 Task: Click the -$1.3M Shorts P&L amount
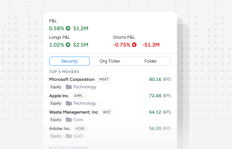coord(151,45)
